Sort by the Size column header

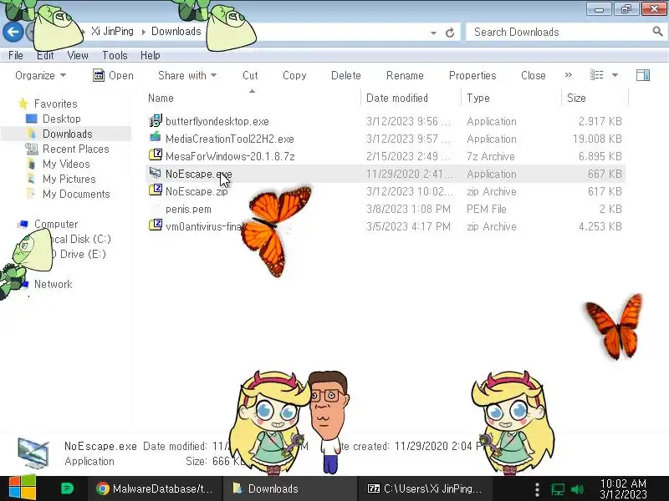point(576,98)
